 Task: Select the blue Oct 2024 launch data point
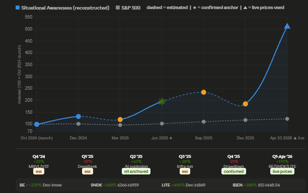[37, 124]
